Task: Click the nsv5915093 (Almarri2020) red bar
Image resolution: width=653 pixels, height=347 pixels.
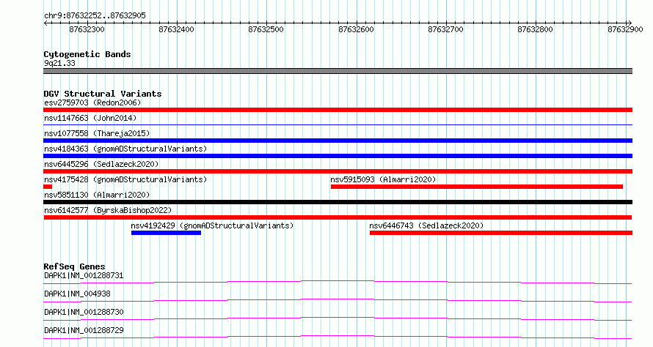Action: click(x=477, y=187)
